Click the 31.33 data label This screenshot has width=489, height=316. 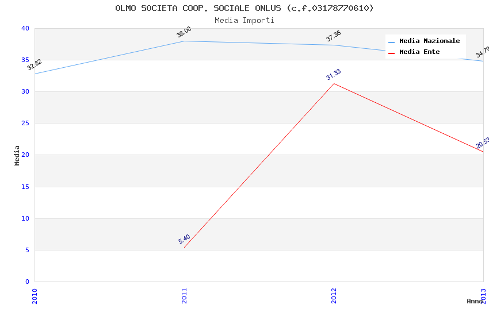pos(334,75)
